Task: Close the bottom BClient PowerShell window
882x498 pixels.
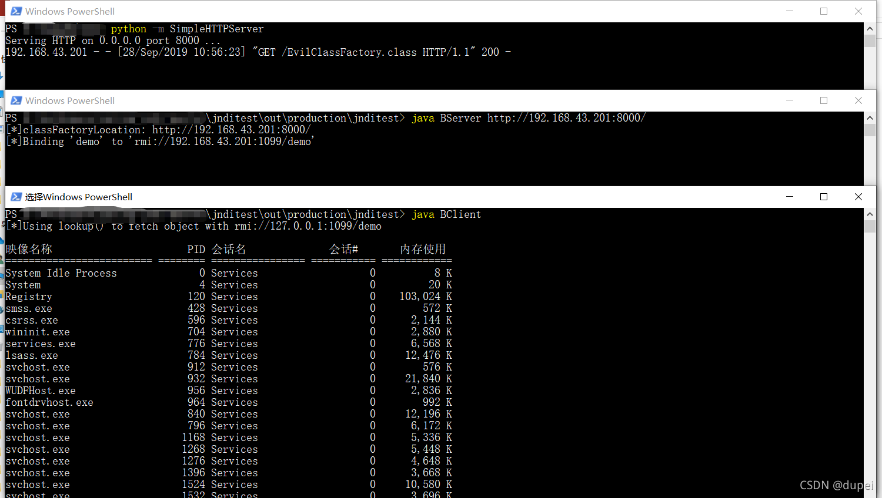Action: (x=858, y=197)
